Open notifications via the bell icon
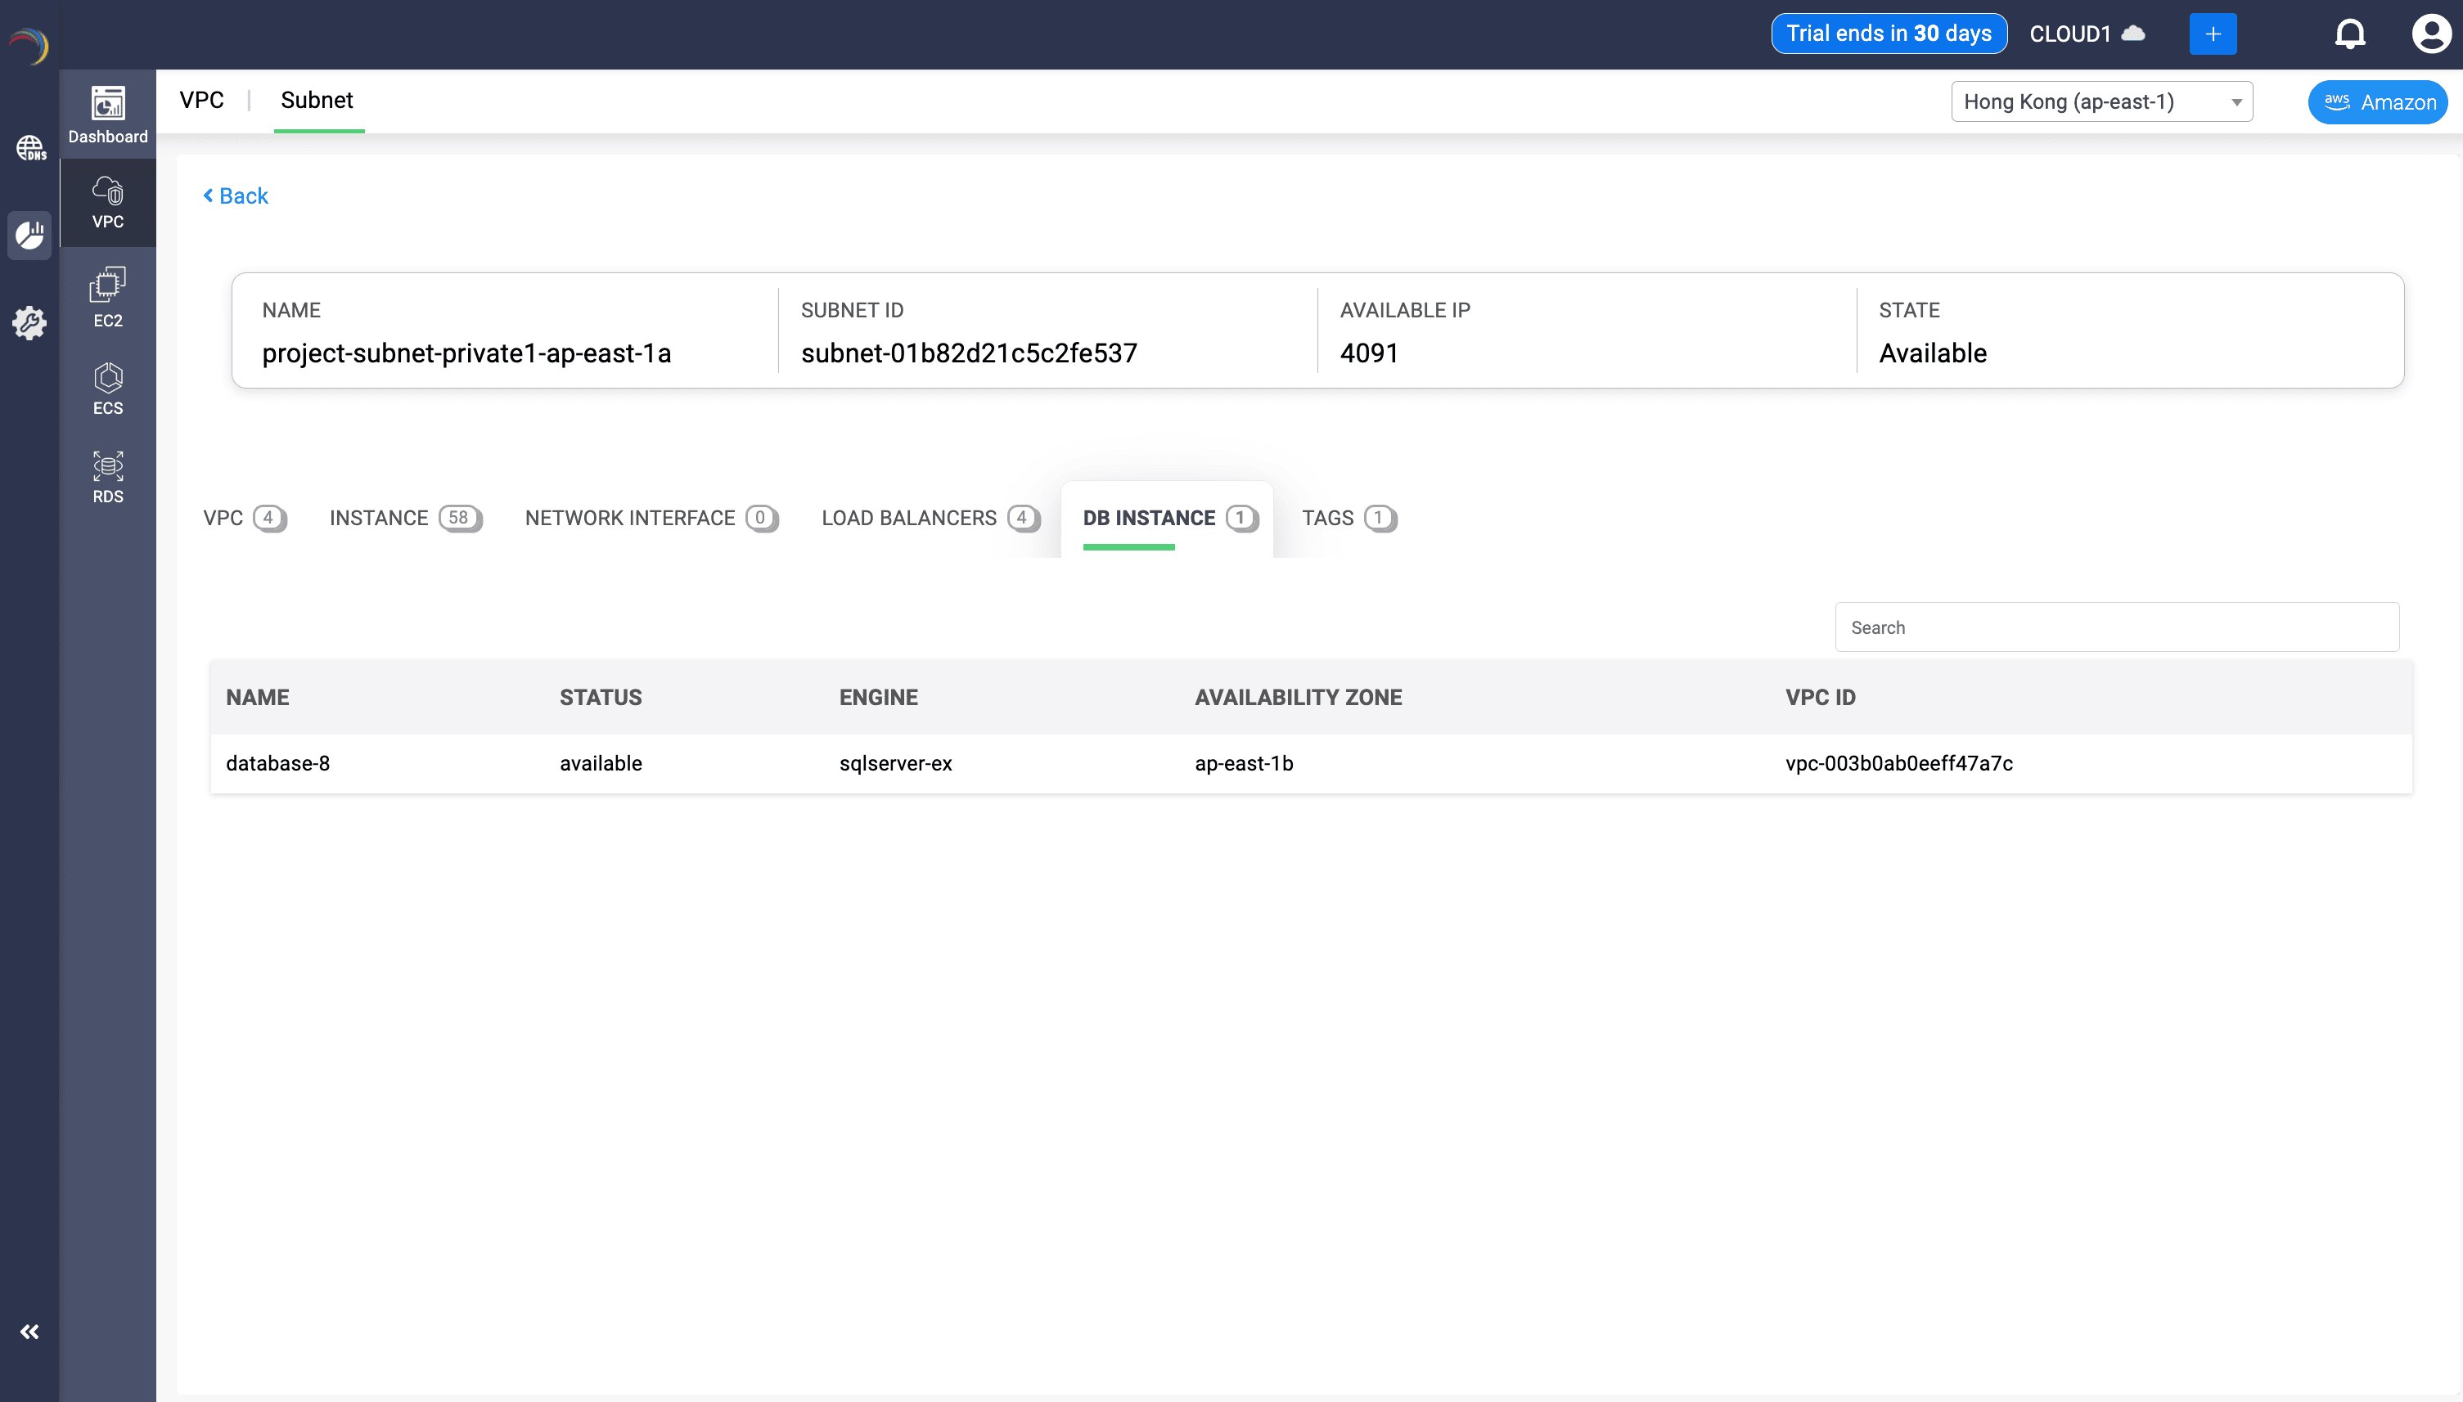 pyautogui.click(x=2348, y=32)
